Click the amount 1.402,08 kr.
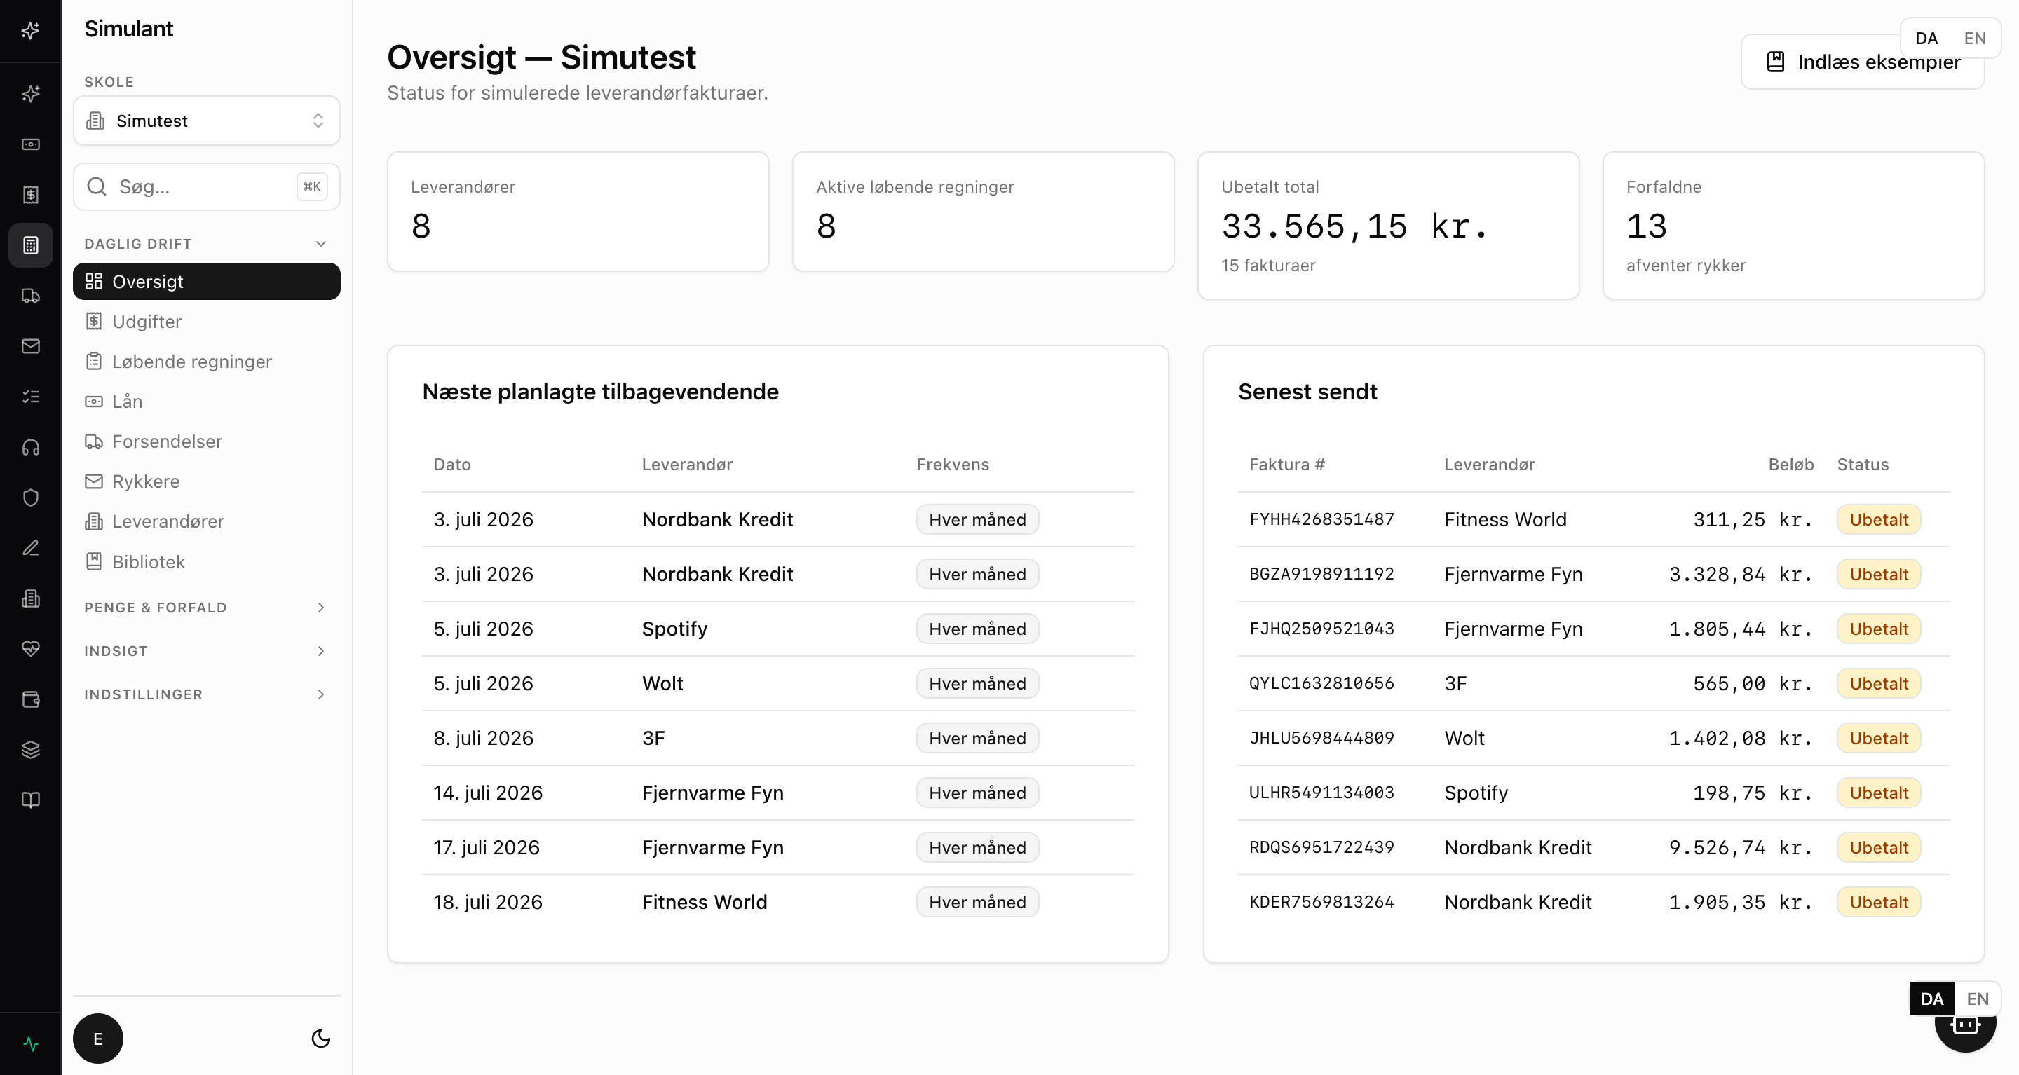Viewport: 2019px width, 1075px height. pyautogui.click(x=1741, y=738)
